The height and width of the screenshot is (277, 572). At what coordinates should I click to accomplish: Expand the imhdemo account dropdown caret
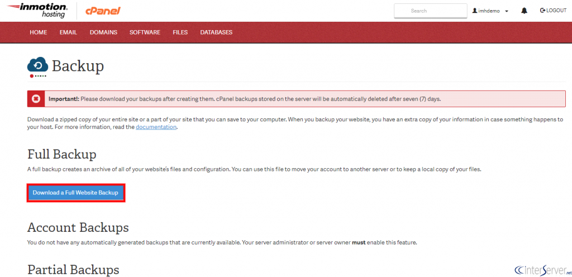point(506,11)
